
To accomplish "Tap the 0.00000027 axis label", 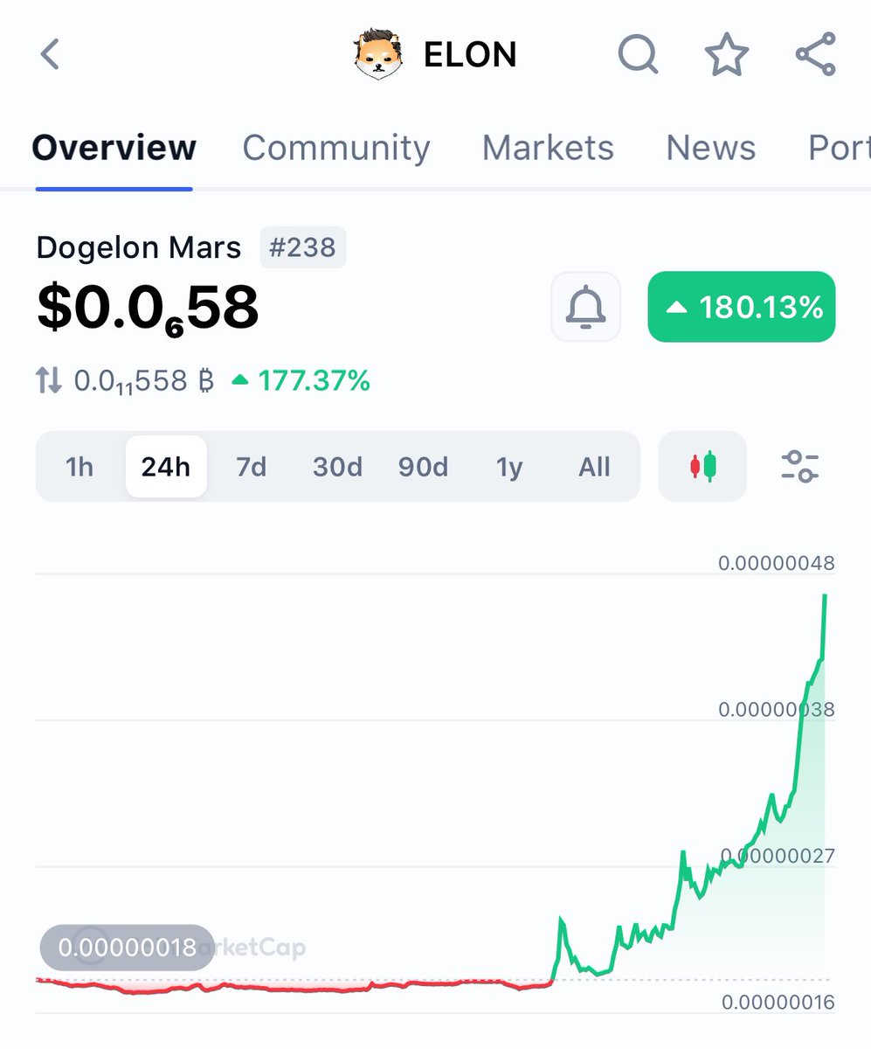I will (x=777, y=855).
